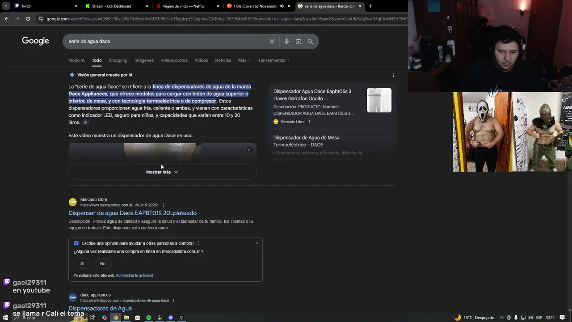Open Dispensadores de Agua daceap result
The image size is (572, 322).
point(100,309)
